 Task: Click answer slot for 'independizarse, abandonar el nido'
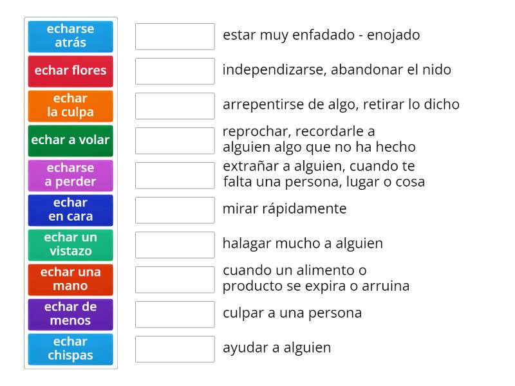[175, 71]
